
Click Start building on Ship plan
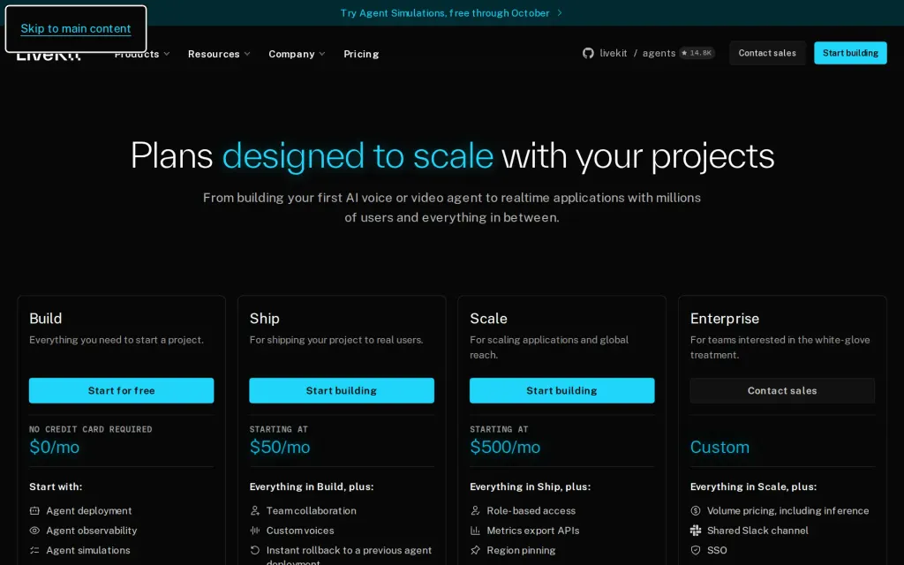pos(342,390)
